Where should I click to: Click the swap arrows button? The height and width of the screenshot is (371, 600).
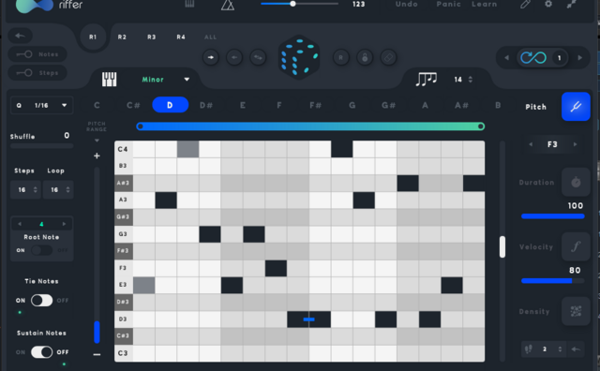coord(258,58)
